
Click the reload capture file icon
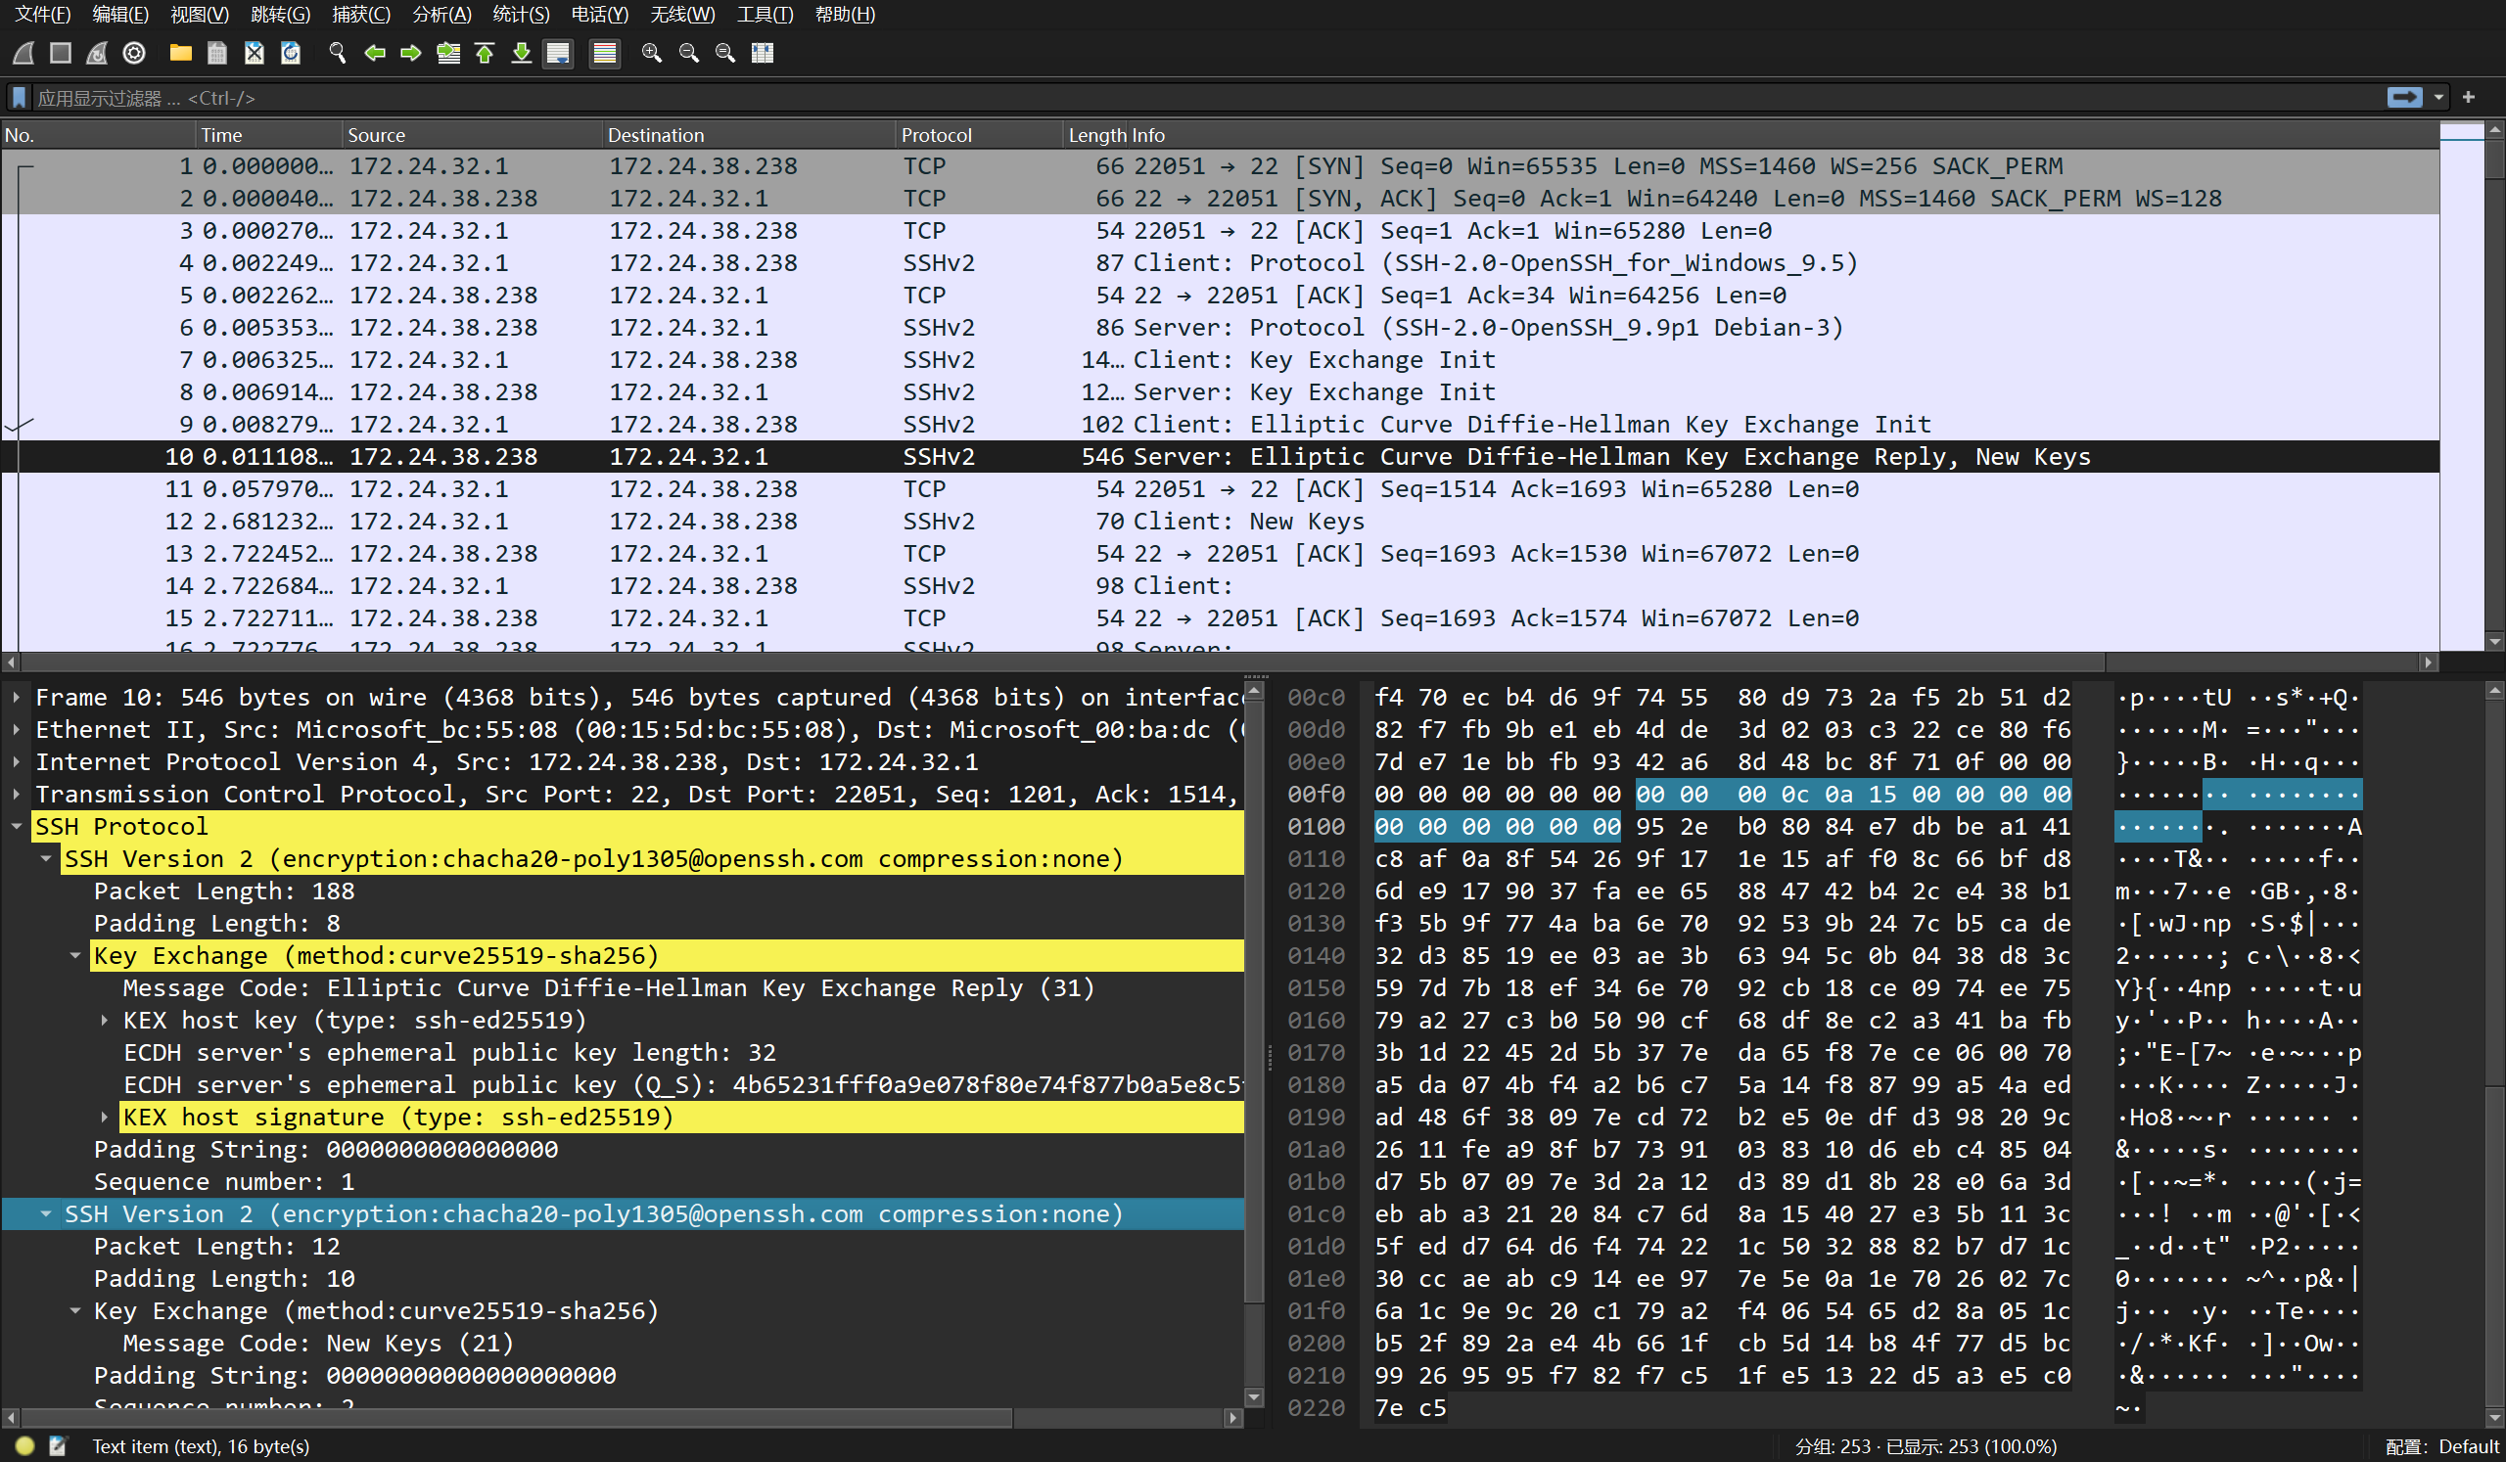[291, 53]
